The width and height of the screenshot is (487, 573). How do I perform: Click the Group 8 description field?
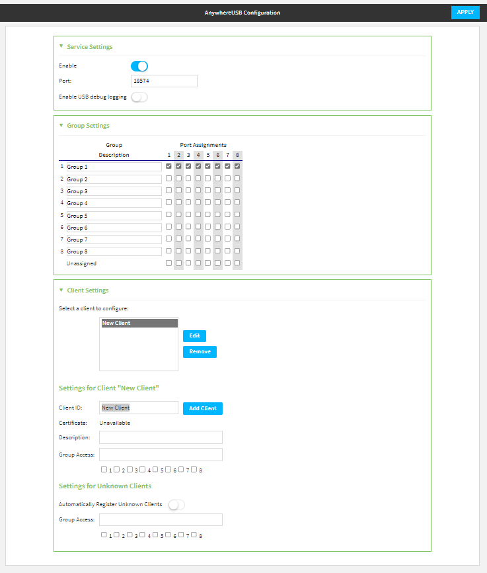(114, 251)
